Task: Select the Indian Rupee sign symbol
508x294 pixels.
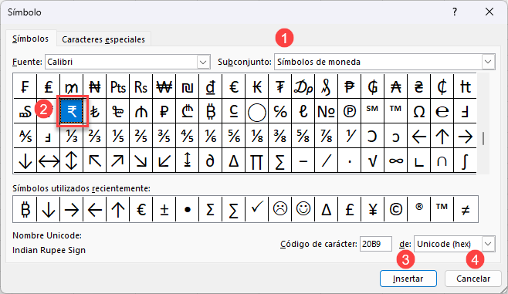Action: [x=72, y=112]
